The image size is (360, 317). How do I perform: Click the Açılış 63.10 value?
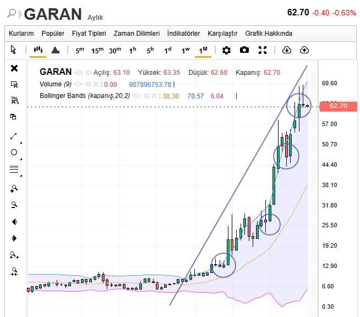click(x=121, y=73)
